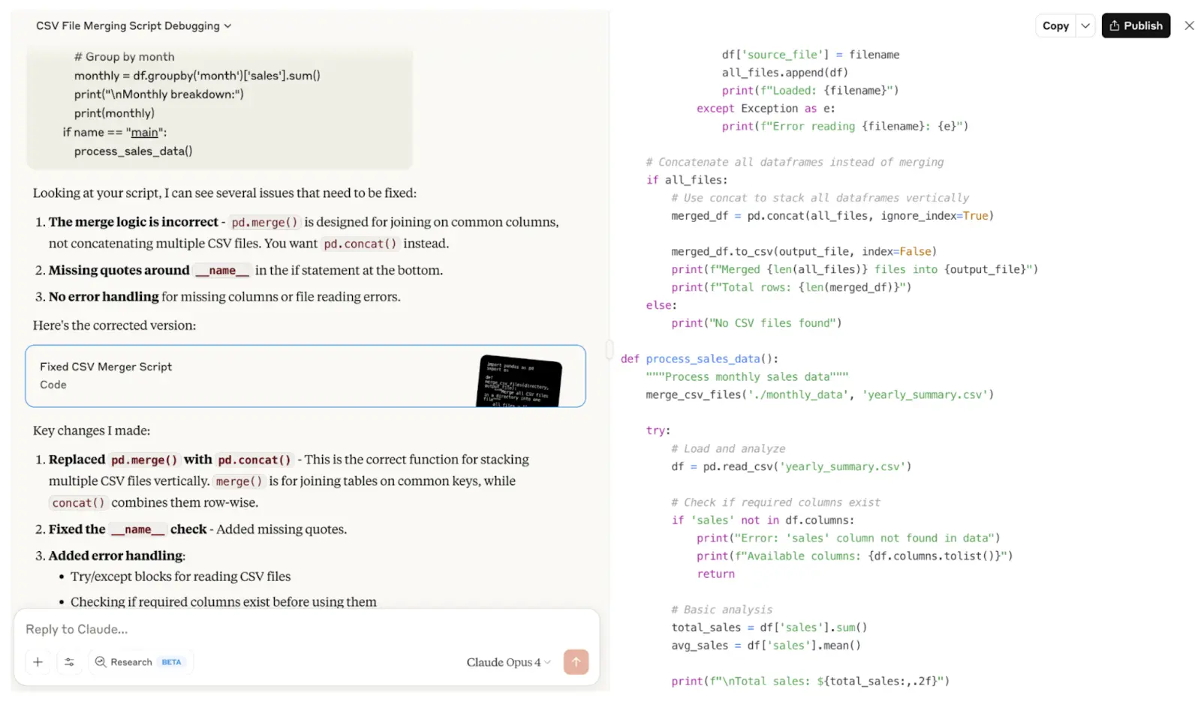Click the plus attachment icon
Viewport: 1201px width, 701px height.
click(38, 662)
